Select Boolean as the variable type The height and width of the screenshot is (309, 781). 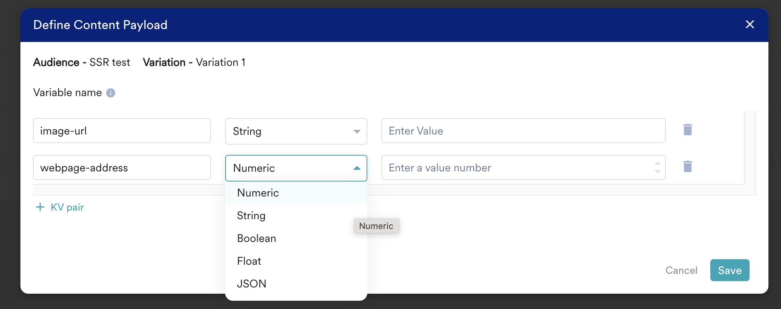[x=257, y=238]
